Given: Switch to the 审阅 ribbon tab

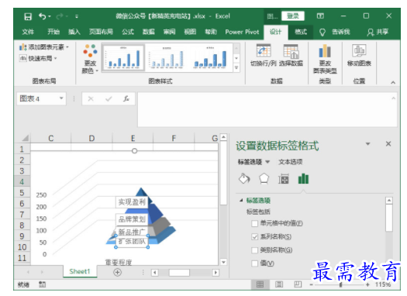Looking at the screenshot, I should 169,32.
